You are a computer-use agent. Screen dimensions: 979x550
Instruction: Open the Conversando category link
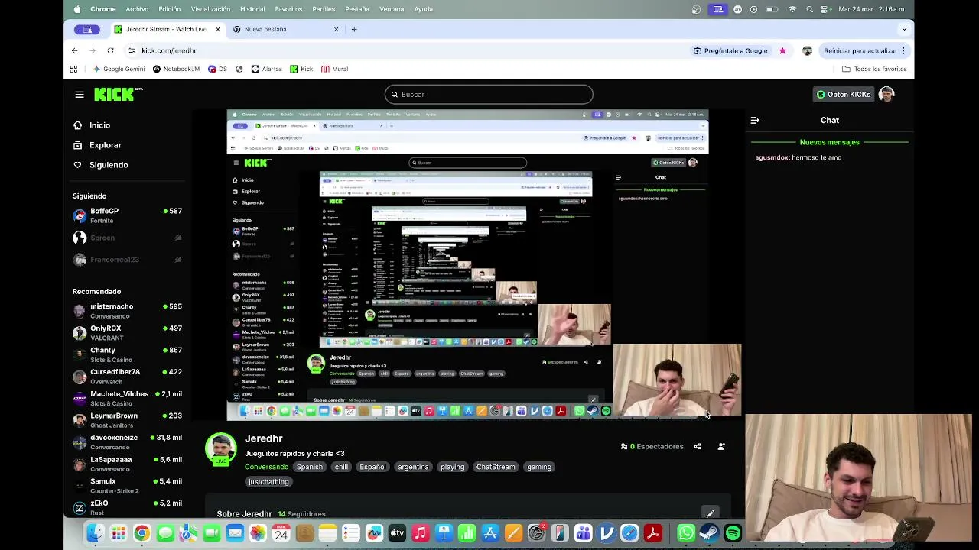(x=267, y=467)
